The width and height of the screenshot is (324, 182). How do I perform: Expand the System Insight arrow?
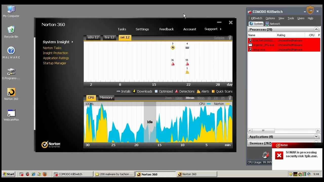point(72,42)
